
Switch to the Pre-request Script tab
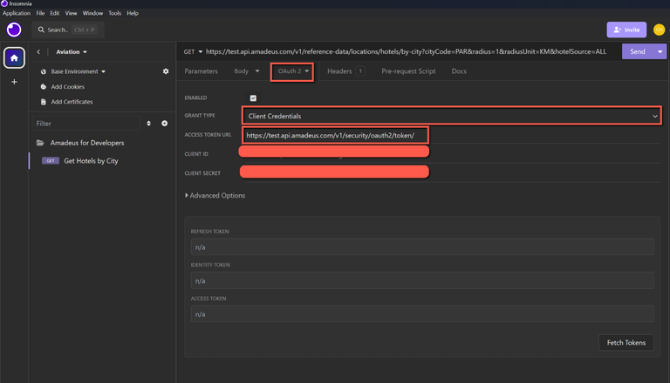pyautogui.click(x=408, y=71)
